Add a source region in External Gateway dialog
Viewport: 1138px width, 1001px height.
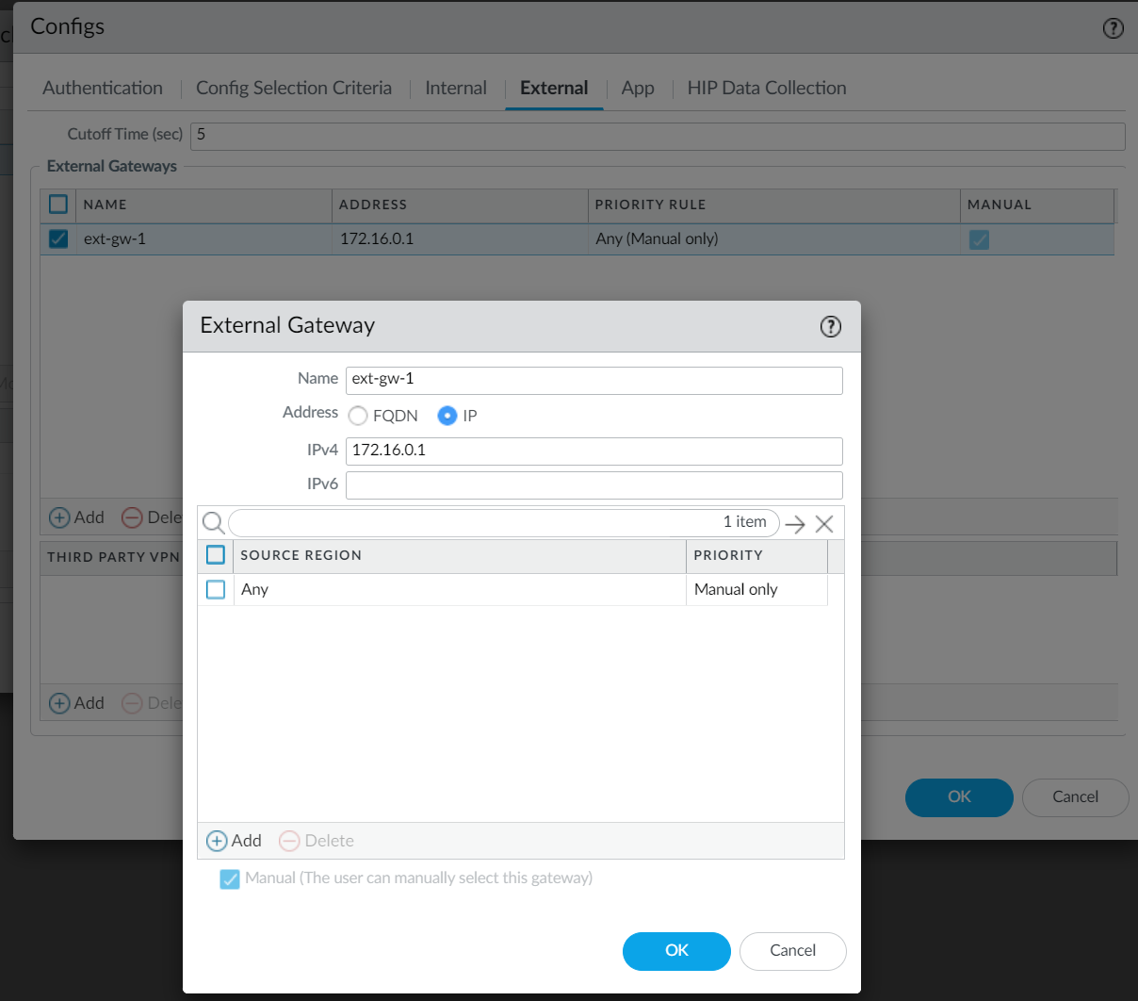(x=234, y=841)
